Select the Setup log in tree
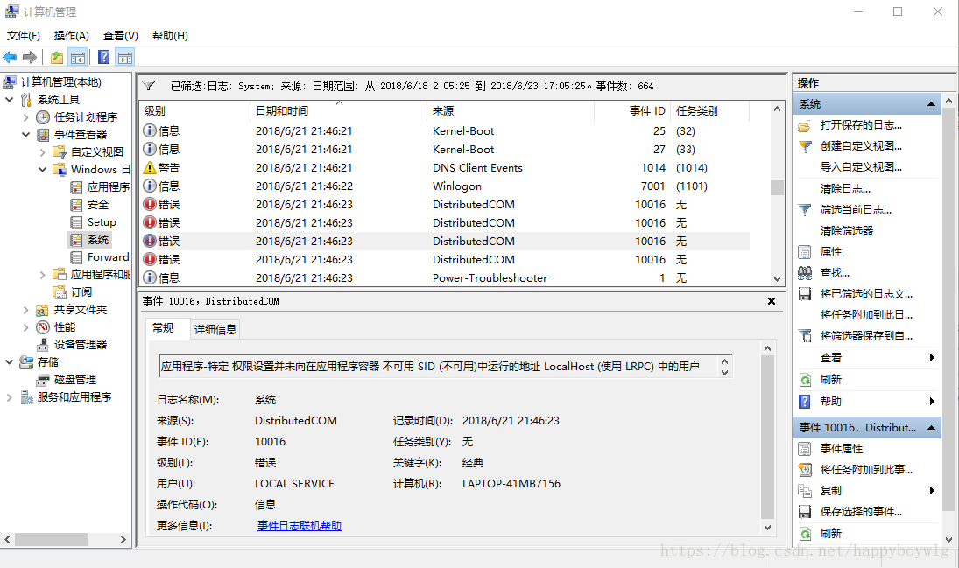 102,222
